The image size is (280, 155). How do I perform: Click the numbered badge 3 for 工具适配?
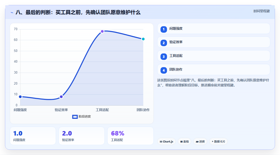coord(163,57)
